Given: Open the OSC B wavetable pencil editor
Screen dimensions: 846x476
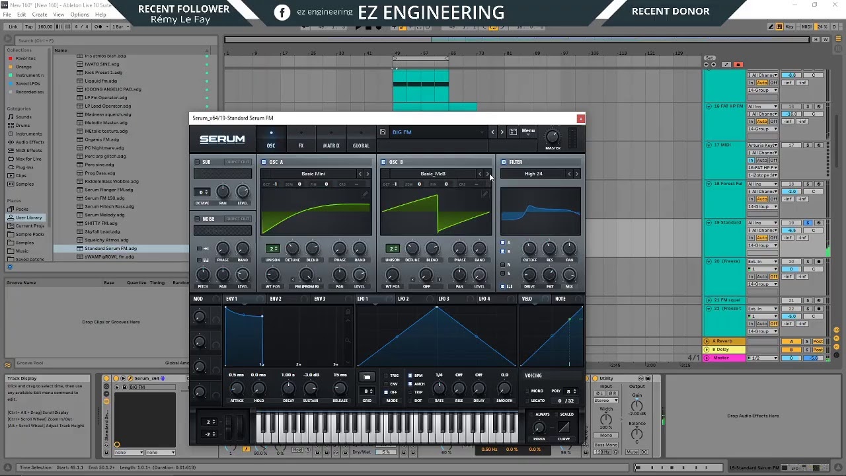Looking at the screenshot, I should click(484, 194).
